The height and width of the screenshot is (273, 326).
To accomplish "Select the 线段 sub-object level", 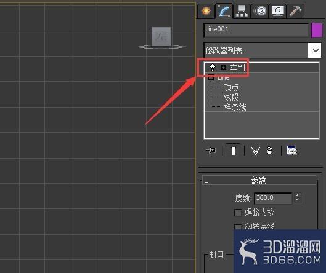I will point(231,97).
